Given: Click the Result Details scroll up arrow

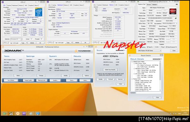Looking at the screenshot, I should click(160, 62).
